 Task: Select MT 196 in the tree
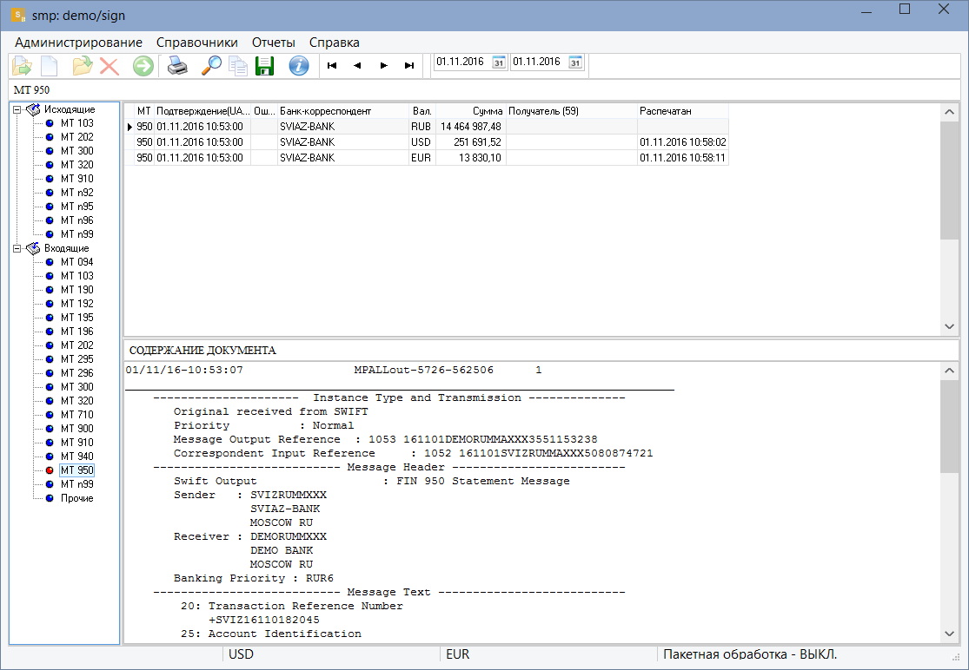tap(76, 332)
